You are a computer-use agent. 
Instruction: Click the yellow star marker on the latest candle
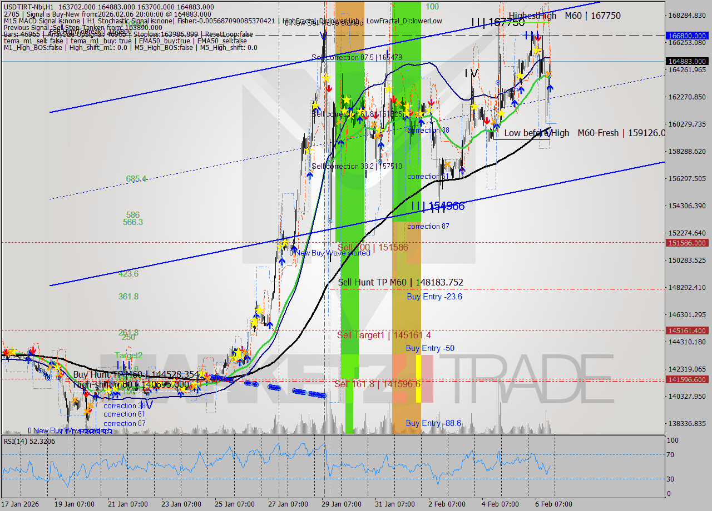[537, 51]
